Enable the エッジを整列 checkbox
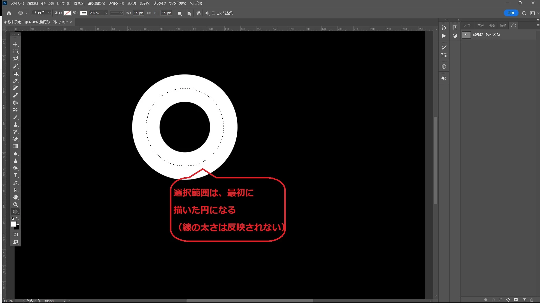Screen dimensions: 540x303 213,13
